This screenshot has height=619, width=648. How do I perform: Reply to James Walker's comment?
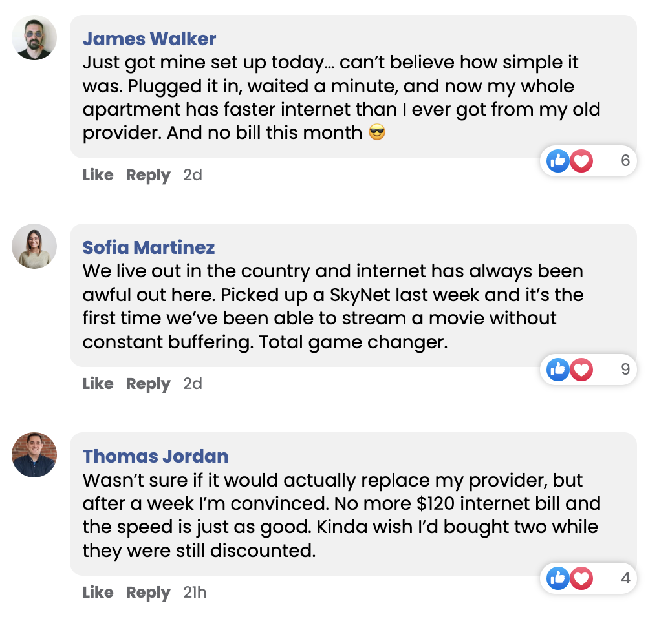coord(148,175)
